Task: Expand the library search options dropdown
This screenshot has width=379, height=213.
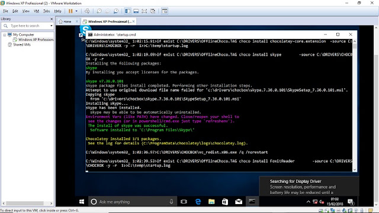Action: (x=52, y=25)
